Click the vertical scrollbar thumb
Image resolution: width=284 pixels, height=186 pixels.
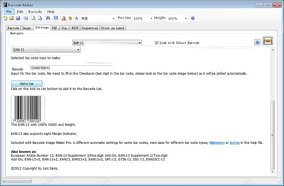coord(273,135)
